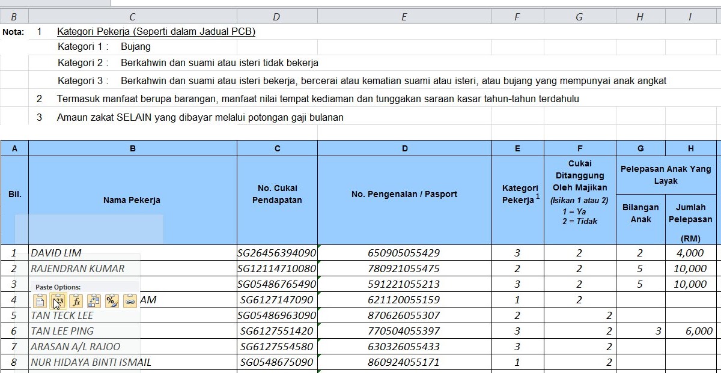The width and height of the screenshot is (721, 373).
Task: Choose Paste Formulas (fx) option
Action: 76,301
